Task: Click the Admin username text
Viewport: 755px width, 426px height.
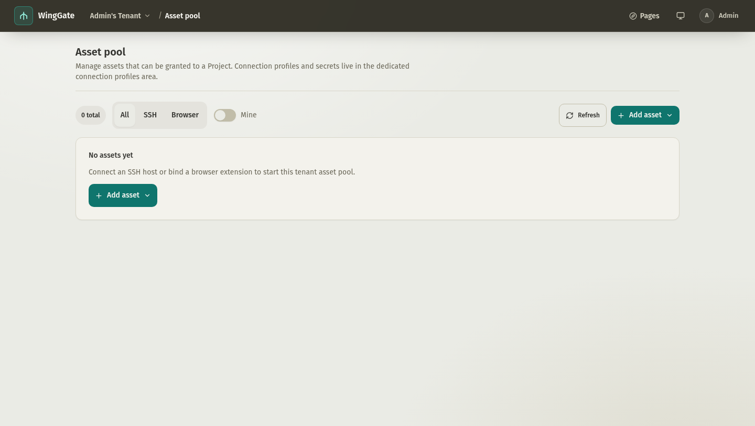Action: (x=728, y=16)
